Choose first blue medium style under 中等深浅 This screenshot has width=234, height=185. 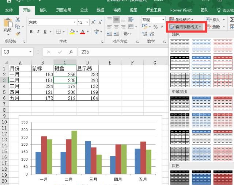click(x=201, y=104)
